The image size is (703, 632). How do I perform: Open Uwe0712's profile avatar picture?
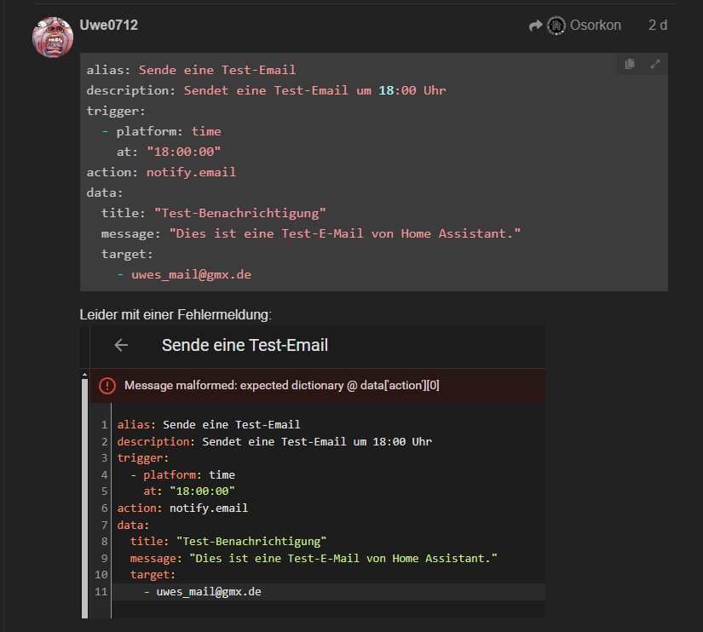click(53, 37)
